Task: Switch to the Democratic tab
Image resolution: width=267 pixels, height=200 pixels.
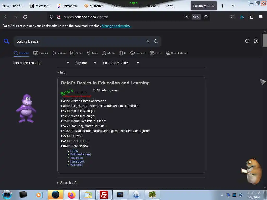Action: click(x=68, y=6)
